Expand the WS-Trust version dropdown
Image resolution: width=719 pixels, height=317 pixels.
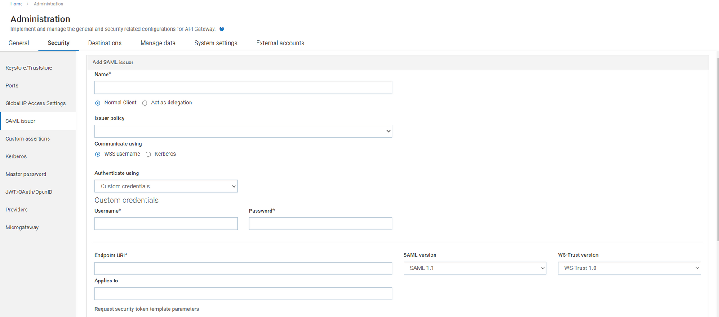click(629, 268)
